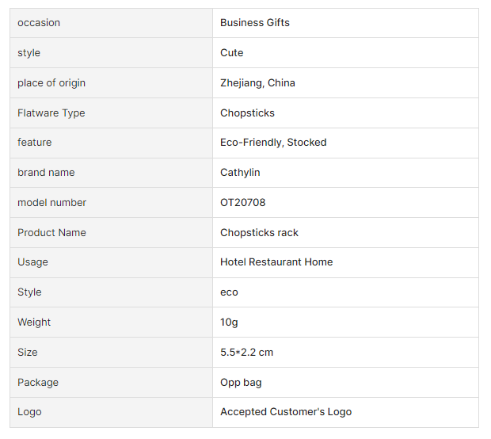The height and width of the screenshot is (439, 491).
Task: Click the 'Package' row label
Action: [38, 383]
